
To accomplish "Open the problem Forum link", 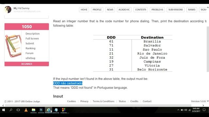I will point(29,53).
